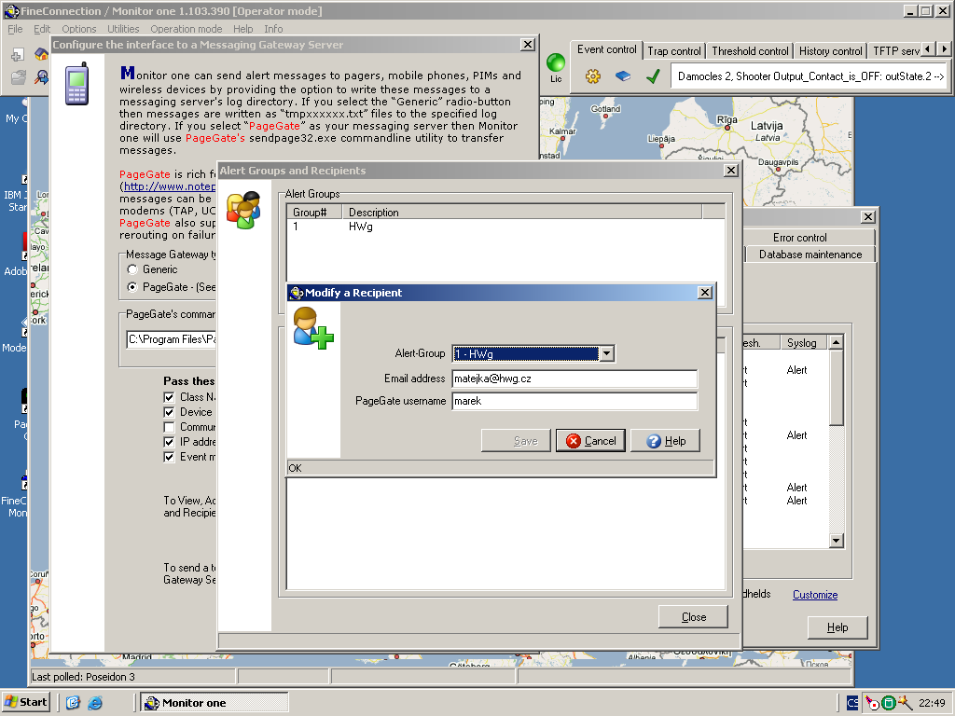Click scroll up arrow in Syslog list
This screenshot has height=716, width=955.
(837, 342)
